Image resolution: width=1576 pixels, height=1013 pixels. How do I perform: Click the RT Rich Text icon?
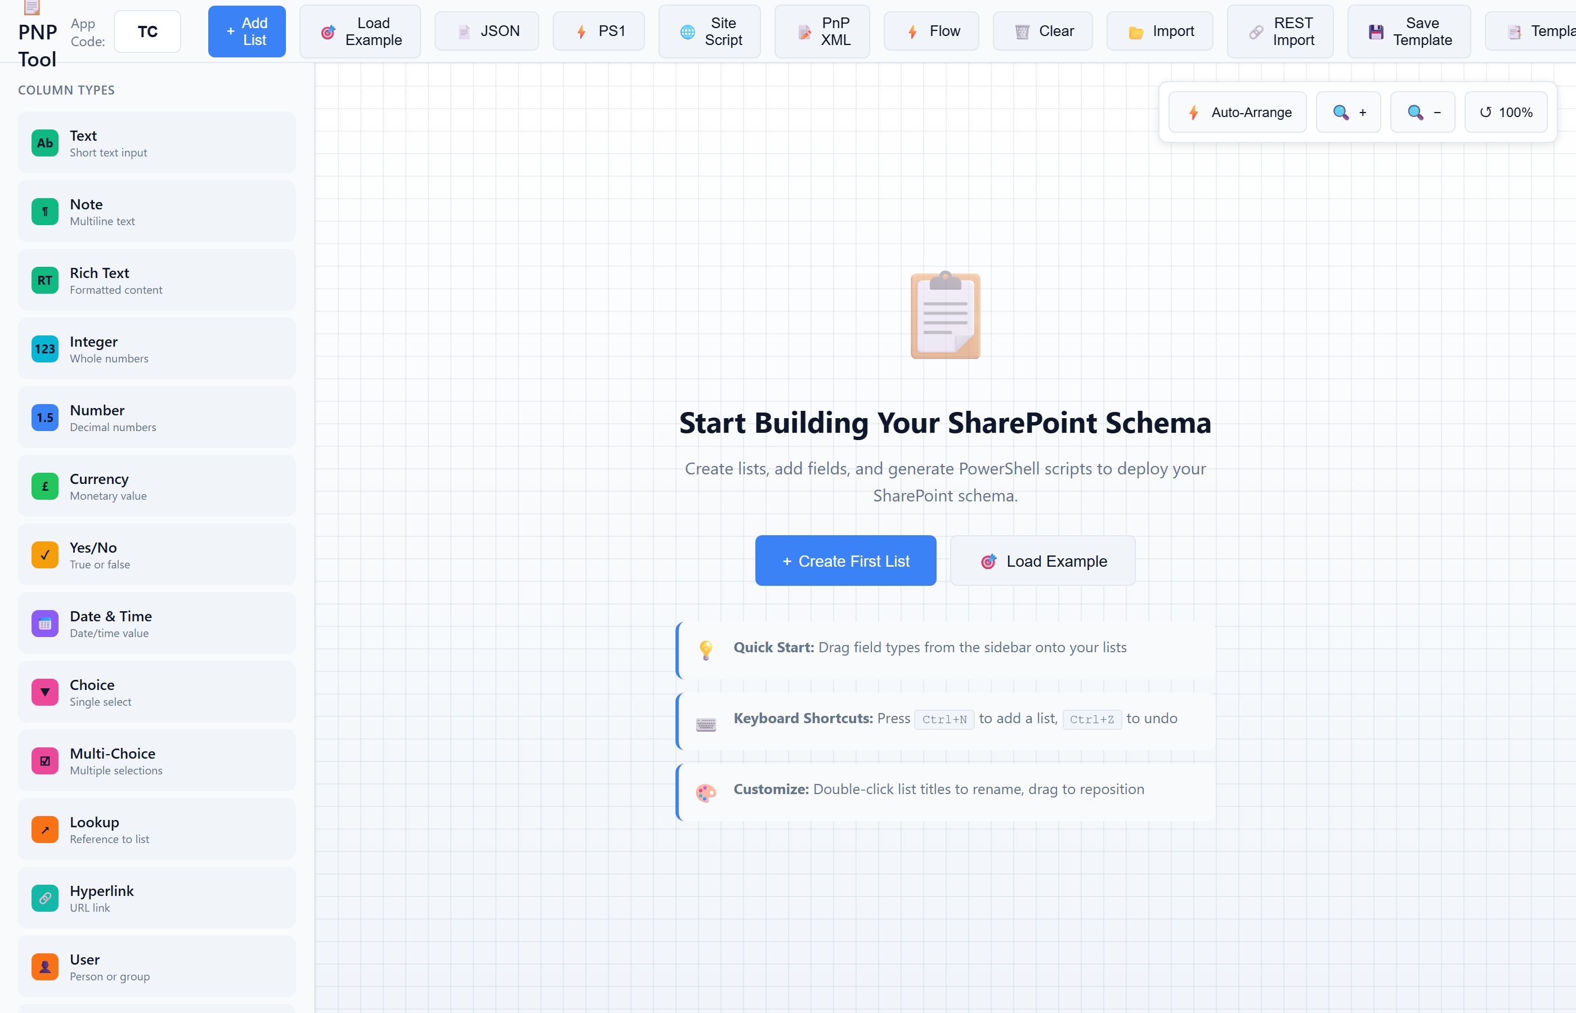click(x=44, y=280)
